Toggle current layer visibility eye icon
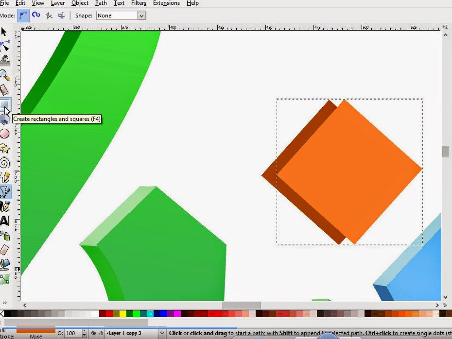The width and height of the screenshot is (452, 339). [x=93, y=333]
